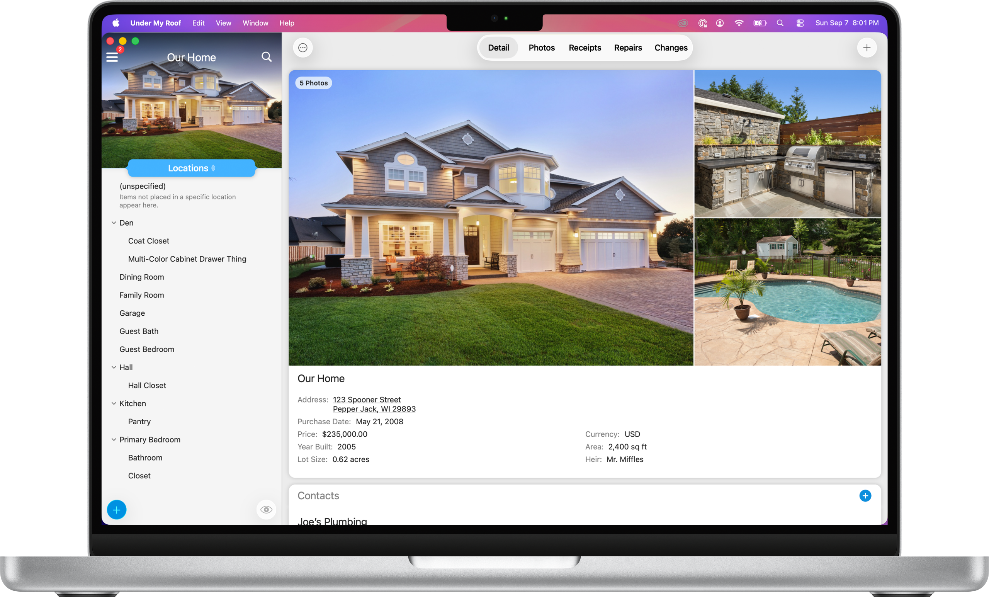Image resolution: width=989 pixels, height=597 pixels.
Task: Switch to the Receipts tab
Action: pyautogui.click(x=585, y=48)
